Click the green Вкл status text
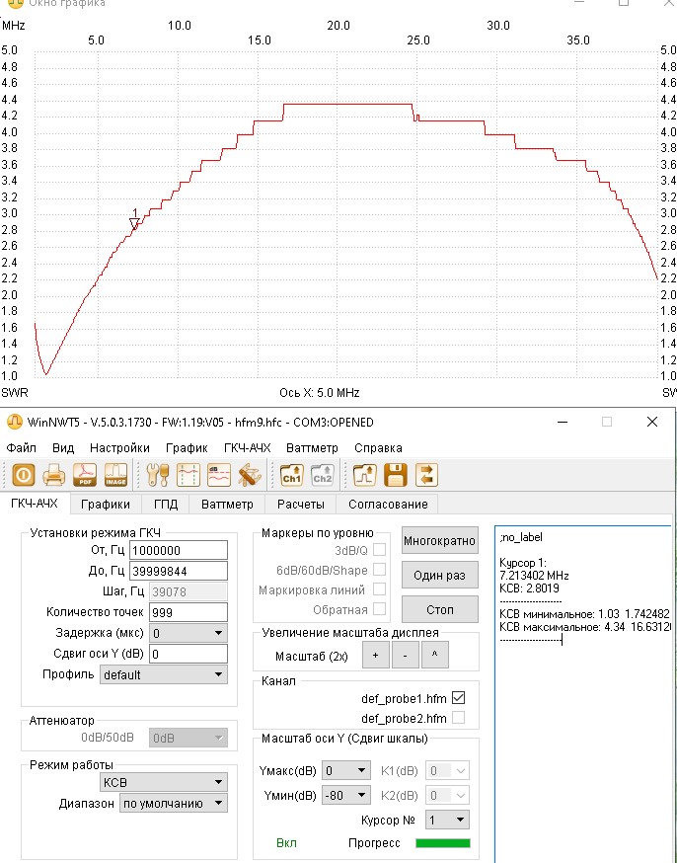Image resolution: width=677 pixels, height=863 pixels. [x=286, y=843]
